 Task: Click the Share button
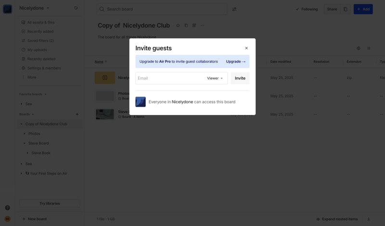click(x=332, y=9)
